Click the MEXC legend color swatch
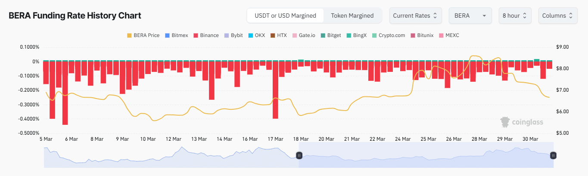This screenshot has width=588, height=176. coord(441,35)
